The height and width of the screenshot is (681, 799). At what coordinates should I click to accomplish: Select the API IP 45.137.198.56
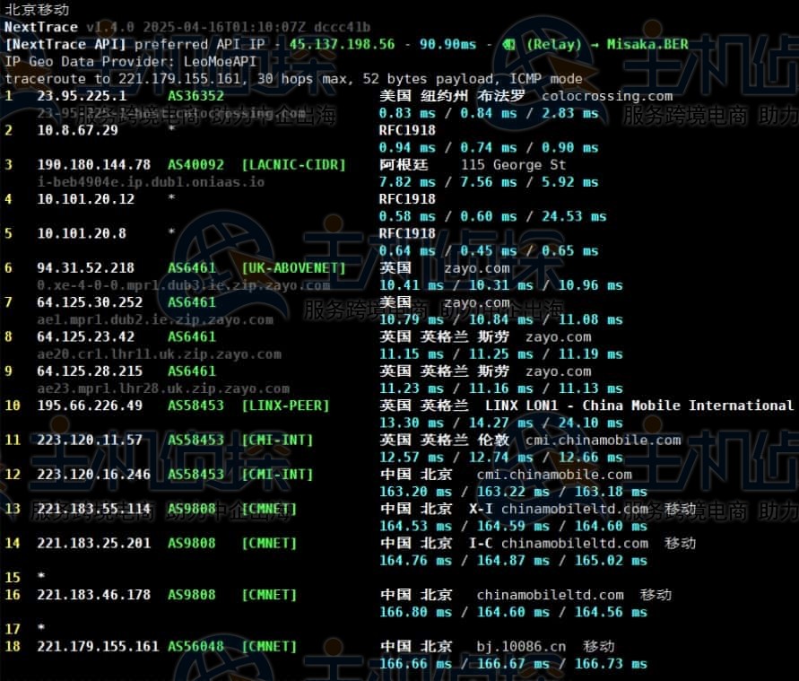(342, 44)
